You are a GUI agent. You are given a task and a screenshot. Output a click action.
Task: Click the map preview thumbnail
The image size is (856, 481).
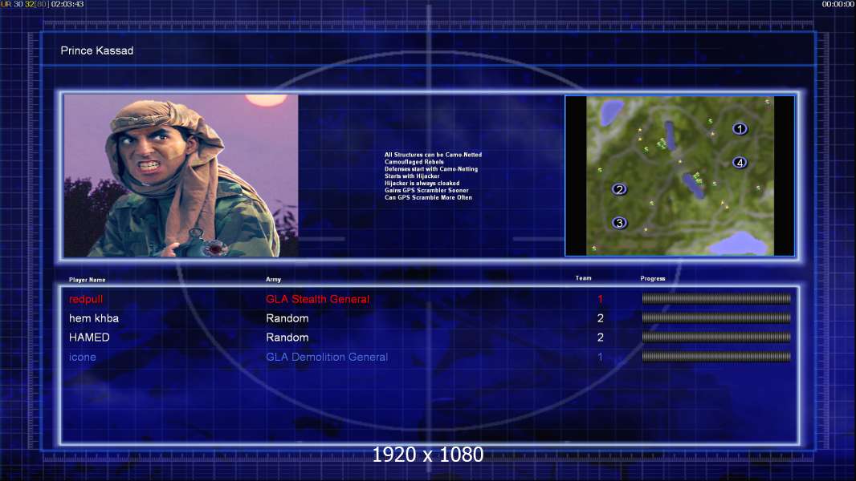[x=679, y=176]
